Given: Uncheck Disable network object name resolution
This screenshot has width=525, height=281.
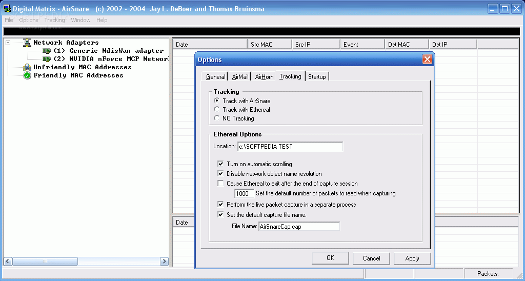Looking at the screenshot, I should coord(220,173).
